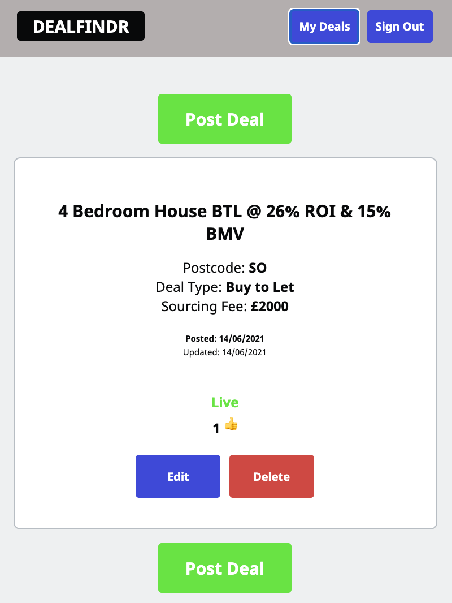This screenshot has height=603, width=452.
Task: Click the £2000 sourcing fee value
Action: pos(270,306)
